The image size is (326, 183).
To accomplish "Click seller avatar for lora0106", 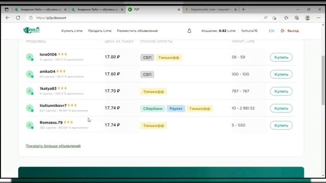I will 30,57.
